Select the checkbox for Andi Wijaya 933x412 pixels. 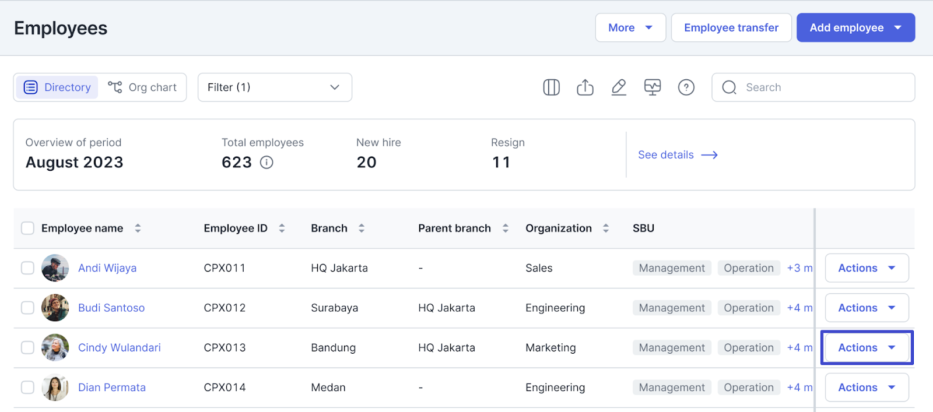(27, 268)
